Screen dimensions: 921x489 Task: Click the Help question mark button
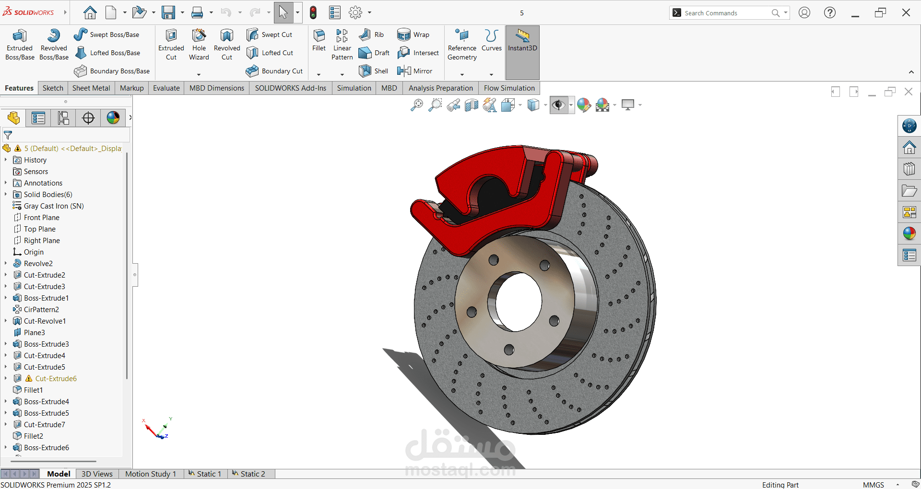coord(830,12)
